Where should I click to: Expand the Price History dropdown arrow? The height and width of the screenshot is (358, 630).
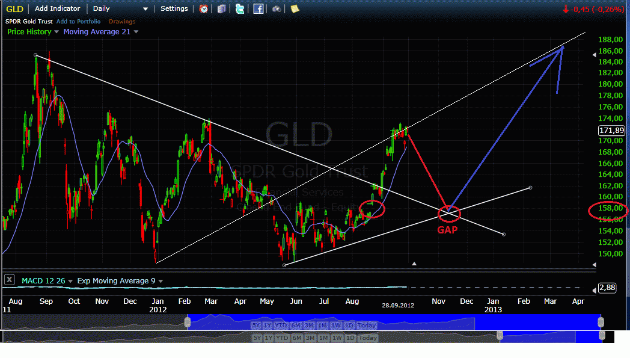click(57, 32)
